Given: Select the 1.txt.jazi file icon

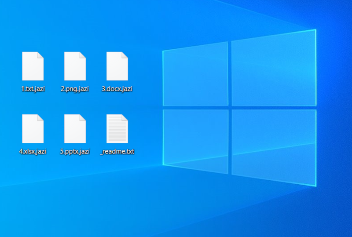Looking at the screenshot, I should click(x=33, y=66).
